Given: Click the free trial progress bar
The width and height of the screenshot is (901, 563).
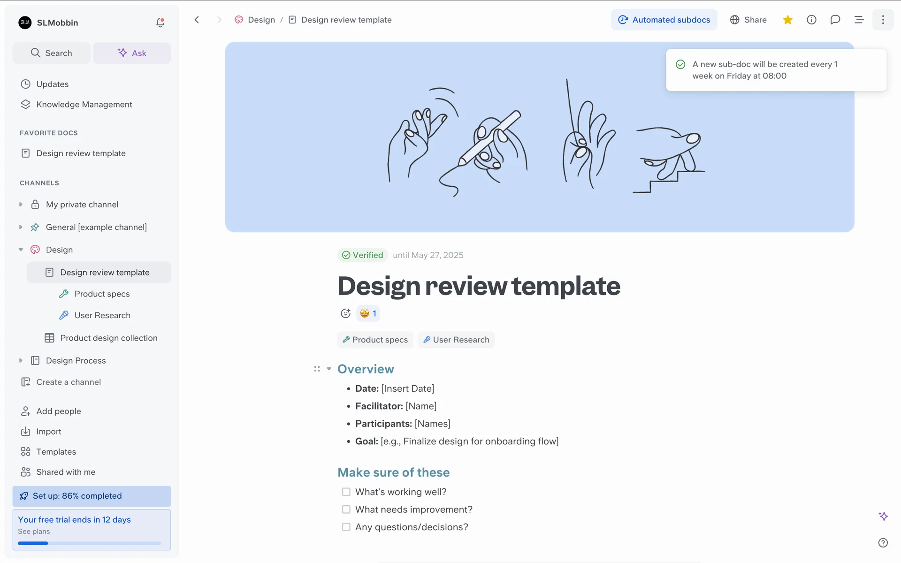Looking at the screenshot, I should (x=89, y=543).
